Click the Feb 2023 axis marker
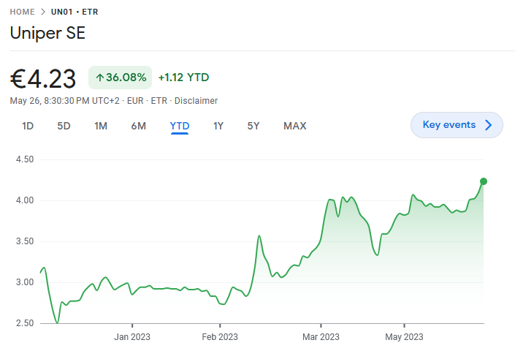 [x=220, y=337]
